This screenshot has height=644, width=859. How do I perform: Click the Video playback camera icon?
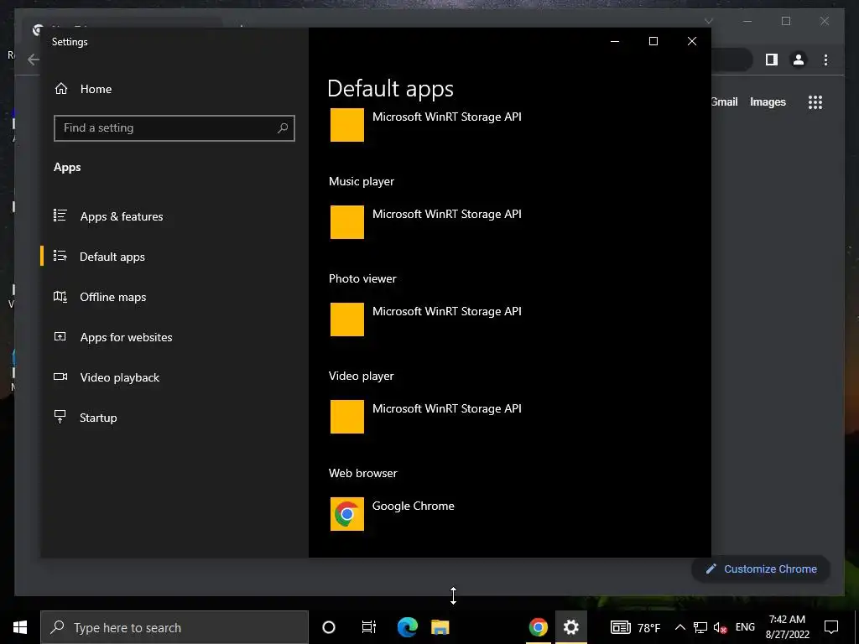tap(60, 377)
